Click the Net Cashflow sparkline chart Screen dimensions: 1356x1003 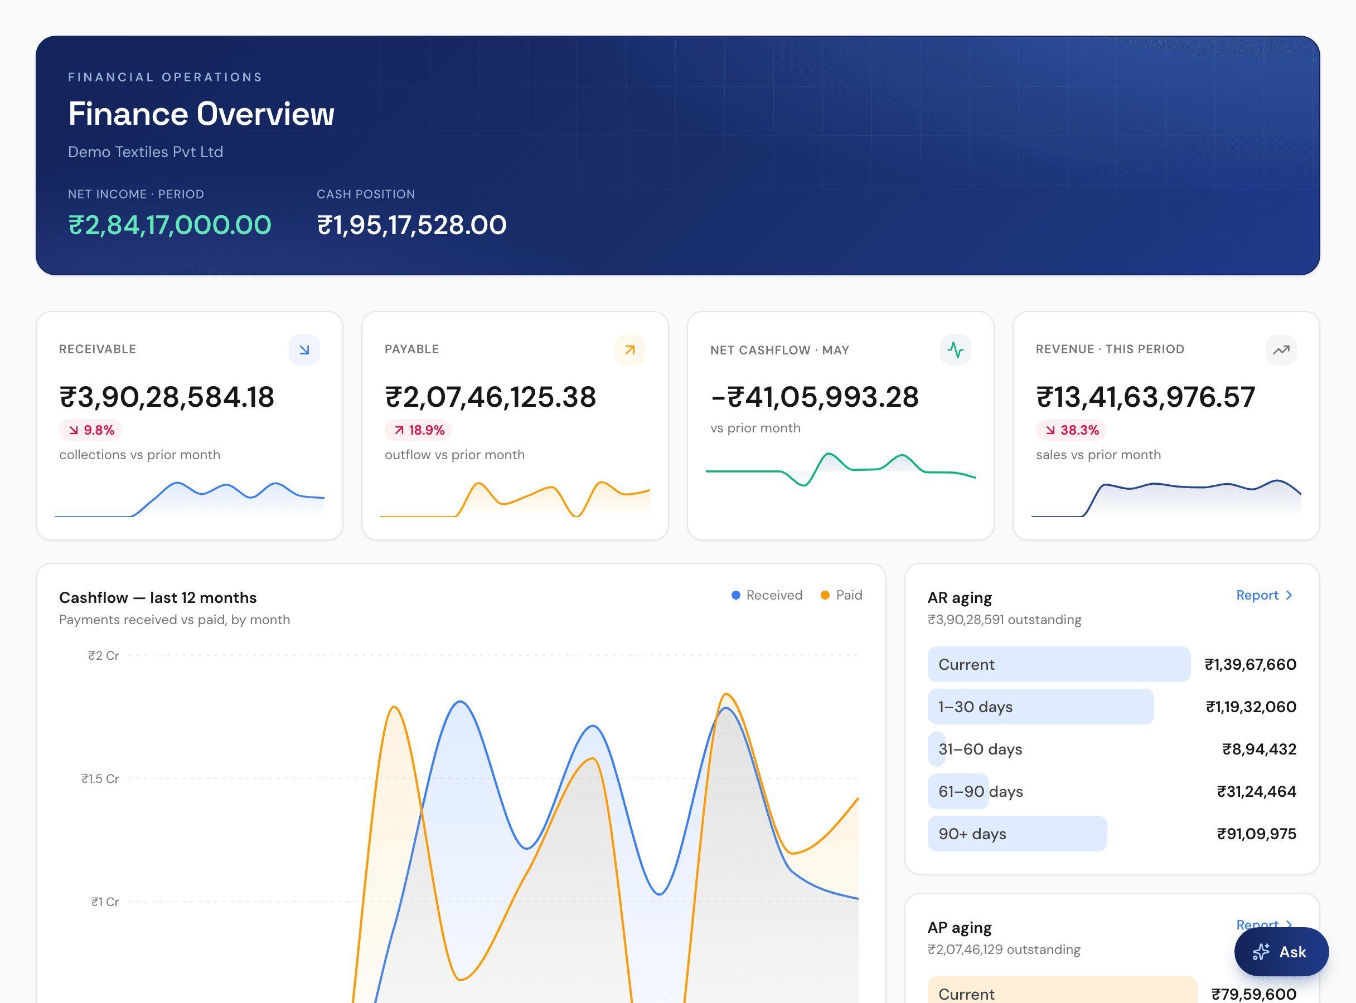pyautogui.click(x=841, y=469)
